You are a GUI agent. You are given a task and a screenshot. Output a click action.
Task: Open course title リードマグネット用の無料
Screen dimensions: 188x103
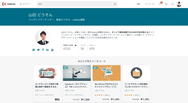tap(136, 85)
